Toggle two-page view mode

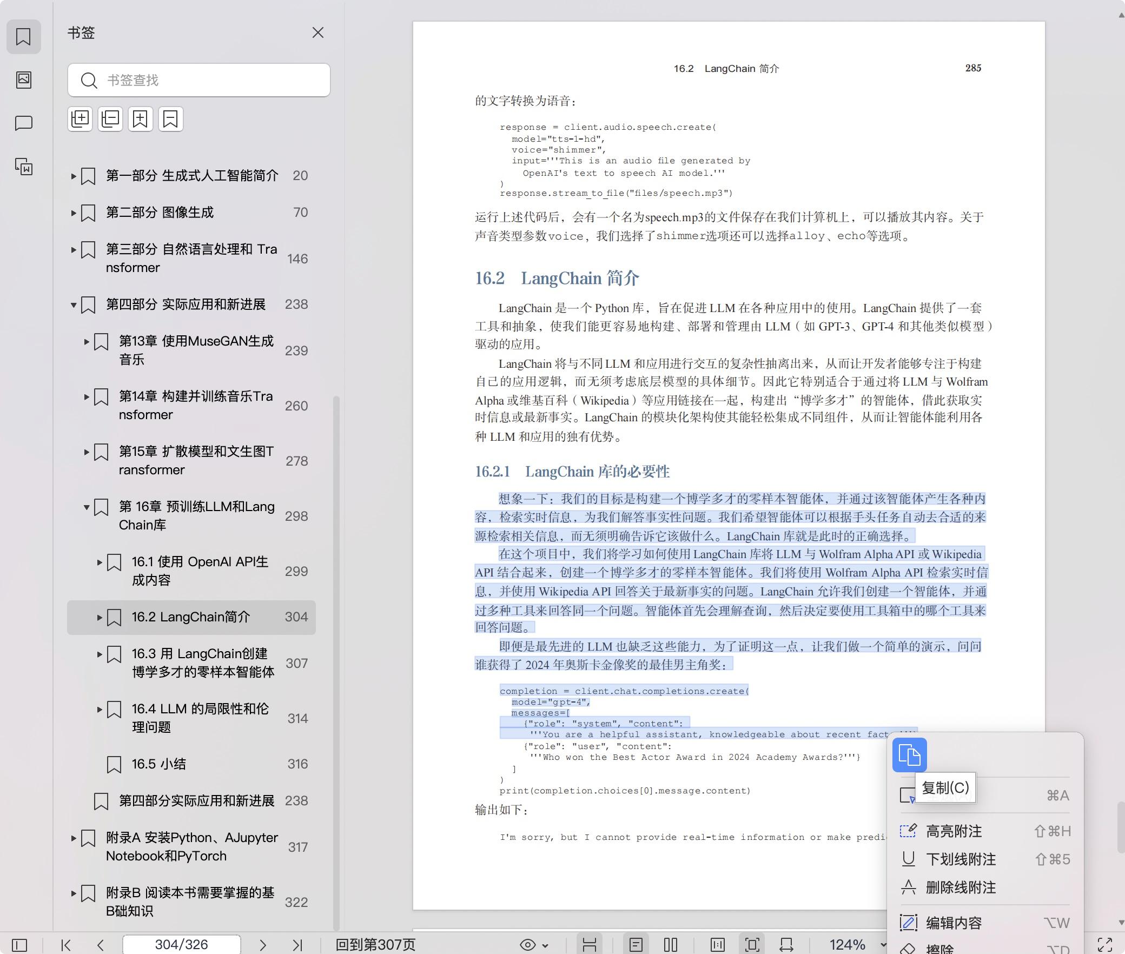point(671,945)
